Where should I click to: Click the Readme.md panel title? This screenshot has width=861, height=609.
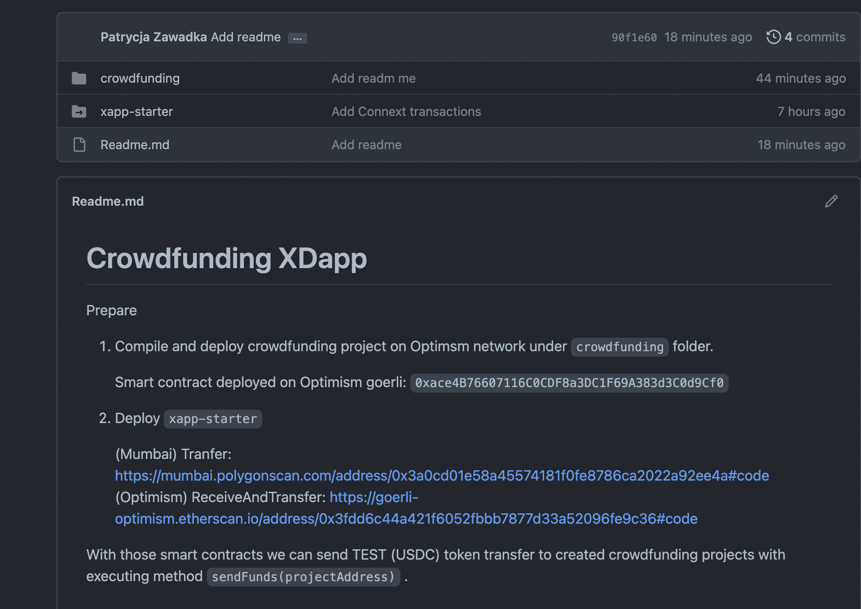(x=108, y=201)
